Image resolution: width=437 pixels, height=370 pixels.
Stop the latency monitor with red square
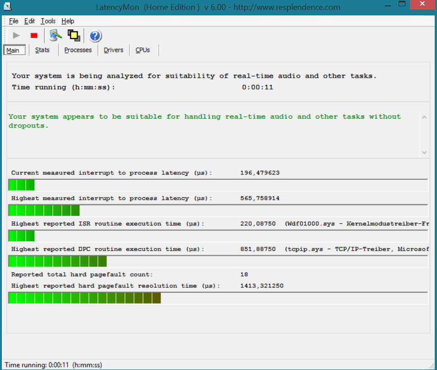click(x=34, y=36)
